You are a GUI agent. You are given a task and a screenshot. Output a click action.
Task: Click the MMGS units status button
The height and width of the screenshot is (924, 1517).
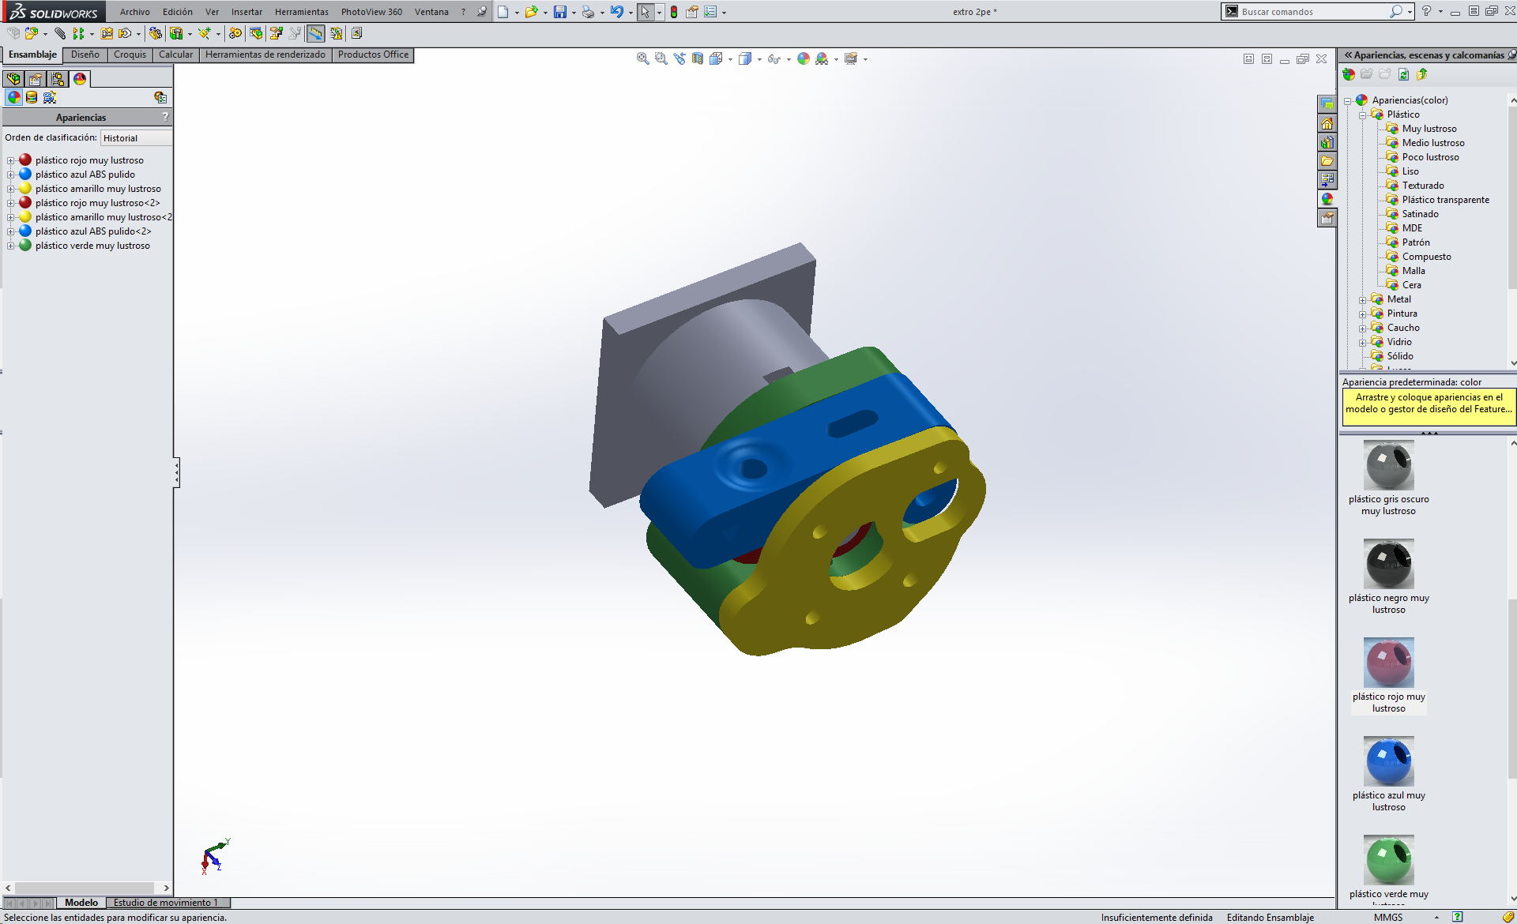(x=1388, y=918)
